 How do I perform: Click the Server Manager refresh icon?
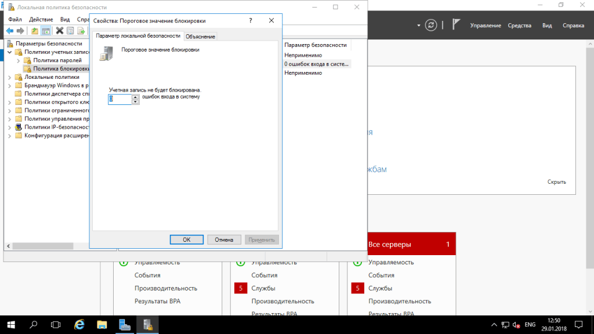(430, 25)
